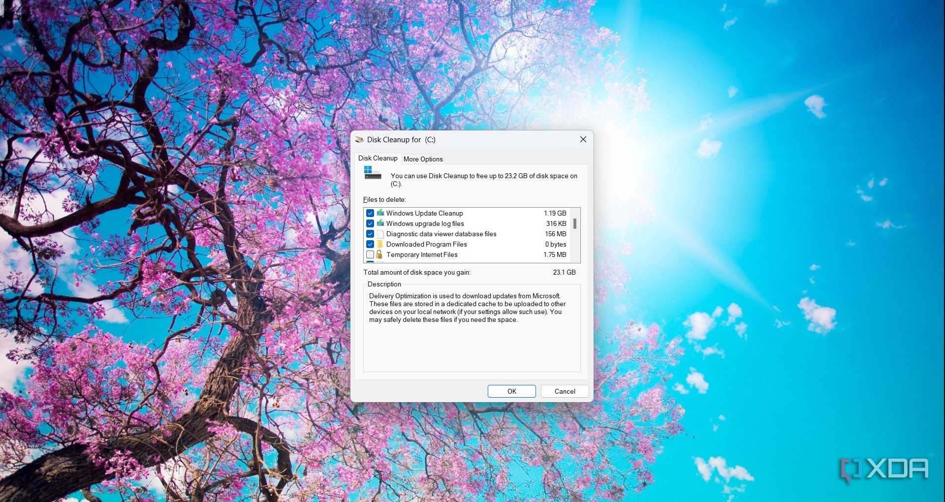
Task: Click the Diagnostic data viewer file icon
Action: click(380, 234)
